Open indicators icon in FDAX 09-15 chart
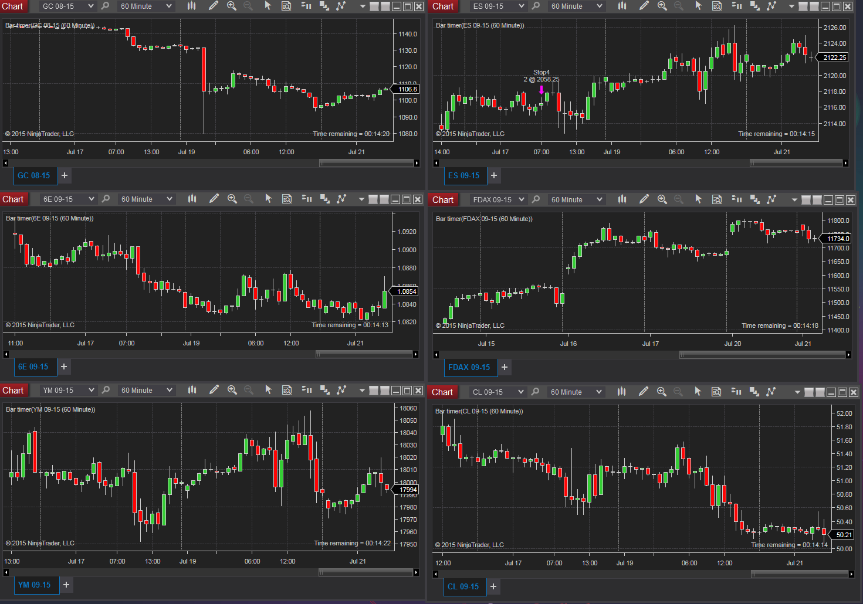The height and width of the screenshot is (604, 863). click(x=755, y=199)
